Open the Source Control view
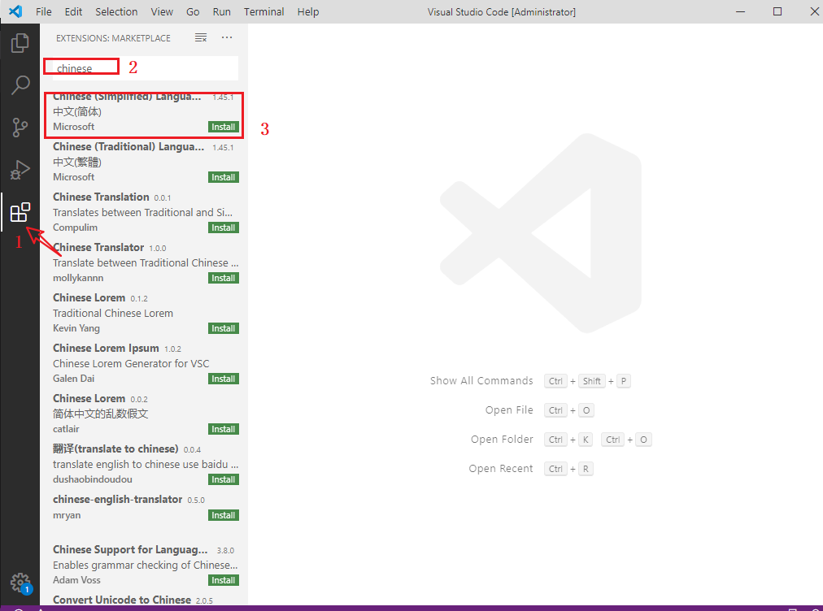The height and width of the screenshot is (611, 823). point(20,128)
